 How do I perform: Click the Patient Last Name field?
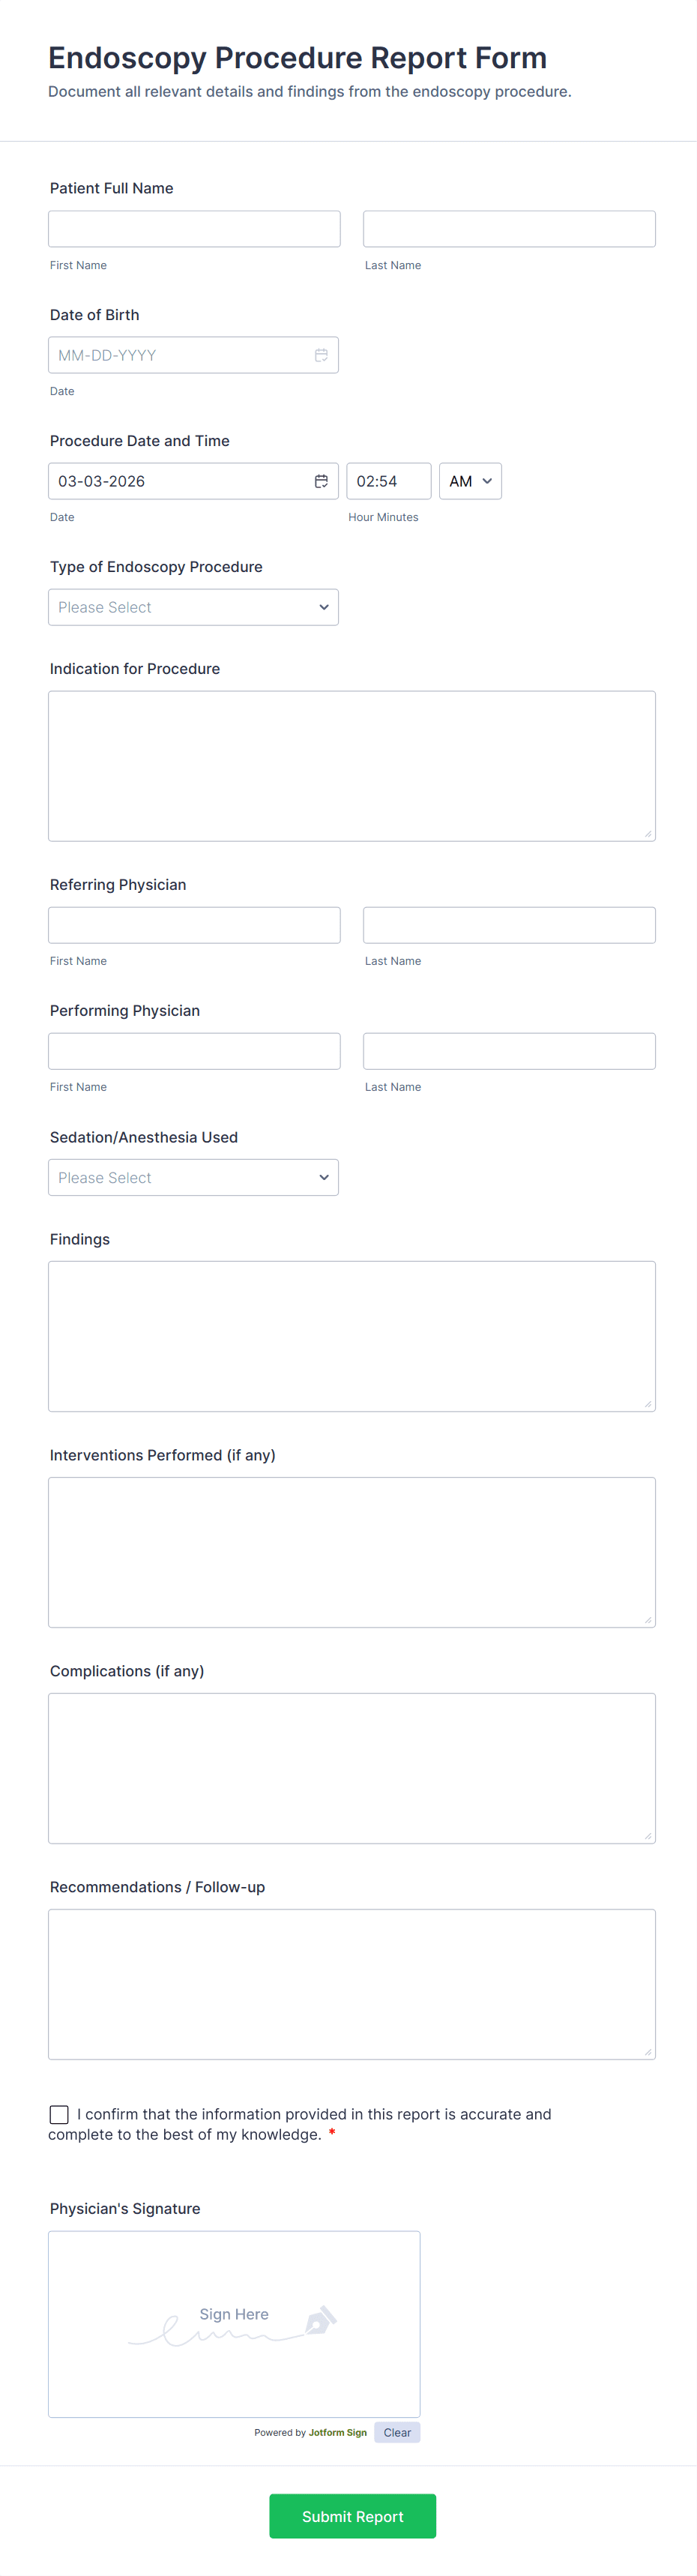509,229
